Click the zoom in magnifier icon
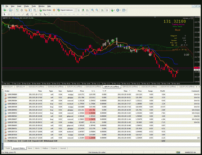Screen dimensions: 202x155 pos(92,10)
